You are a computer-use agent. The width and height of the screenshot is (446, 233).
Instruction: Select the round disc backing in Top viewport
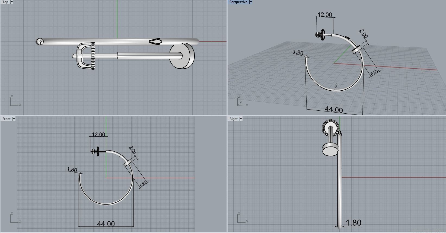pyautogui.click(x=182, y=56)
